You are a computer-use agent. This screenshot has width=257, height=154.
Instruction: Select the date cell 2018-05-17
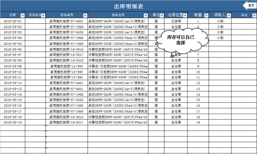coord(13,111)
